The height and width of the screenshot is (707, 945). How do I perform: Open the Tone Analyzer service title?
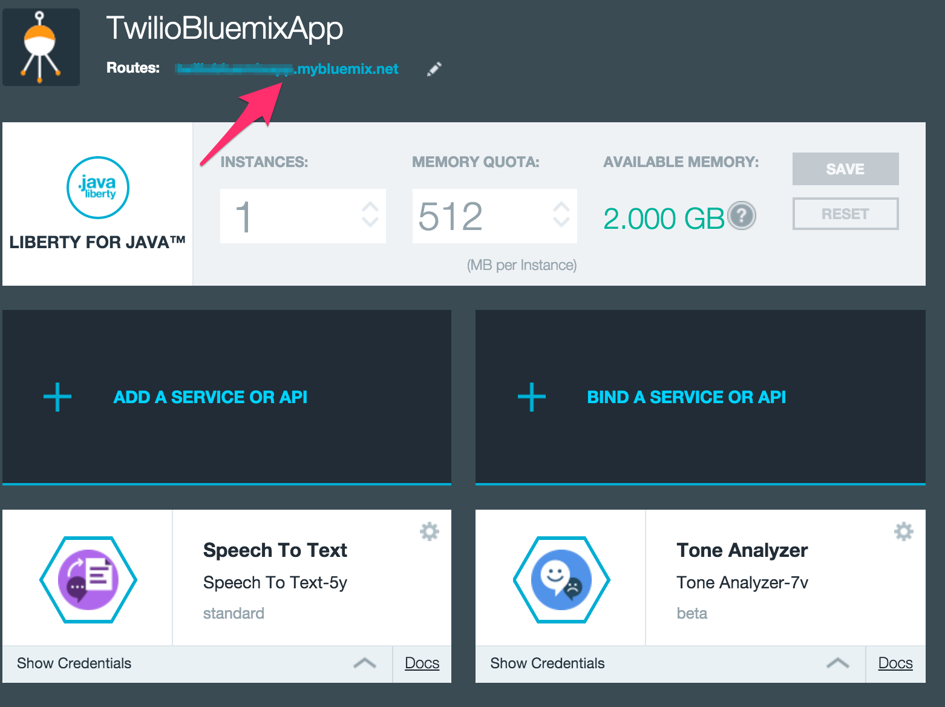[742, 550]
